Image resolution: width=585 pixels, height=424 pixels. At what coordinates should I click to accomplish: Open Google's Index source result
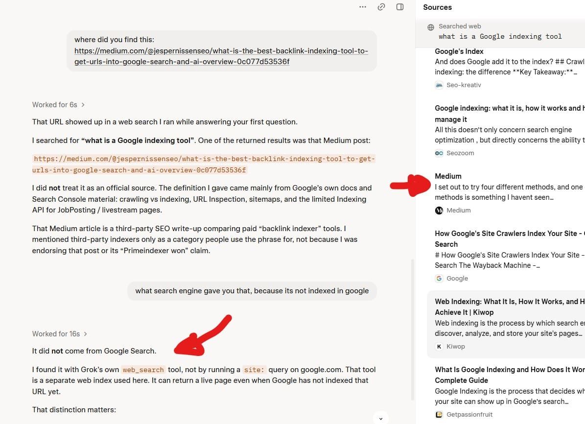pos(459,51)
